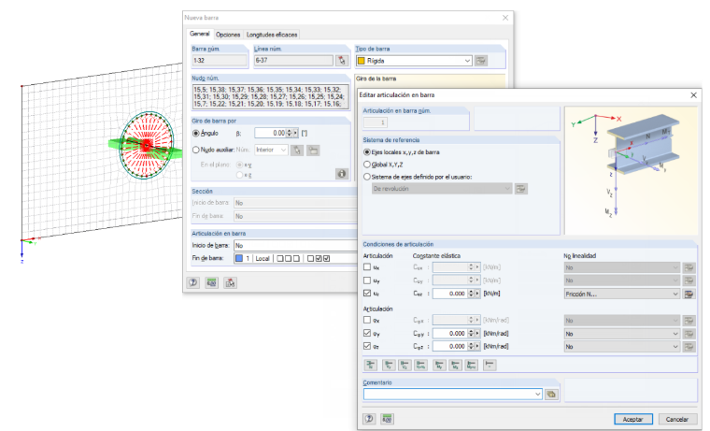Click the stepper arrows of β angle field
Image resolution: width=710 pixels, height=431 pixels.
[290, 134]
